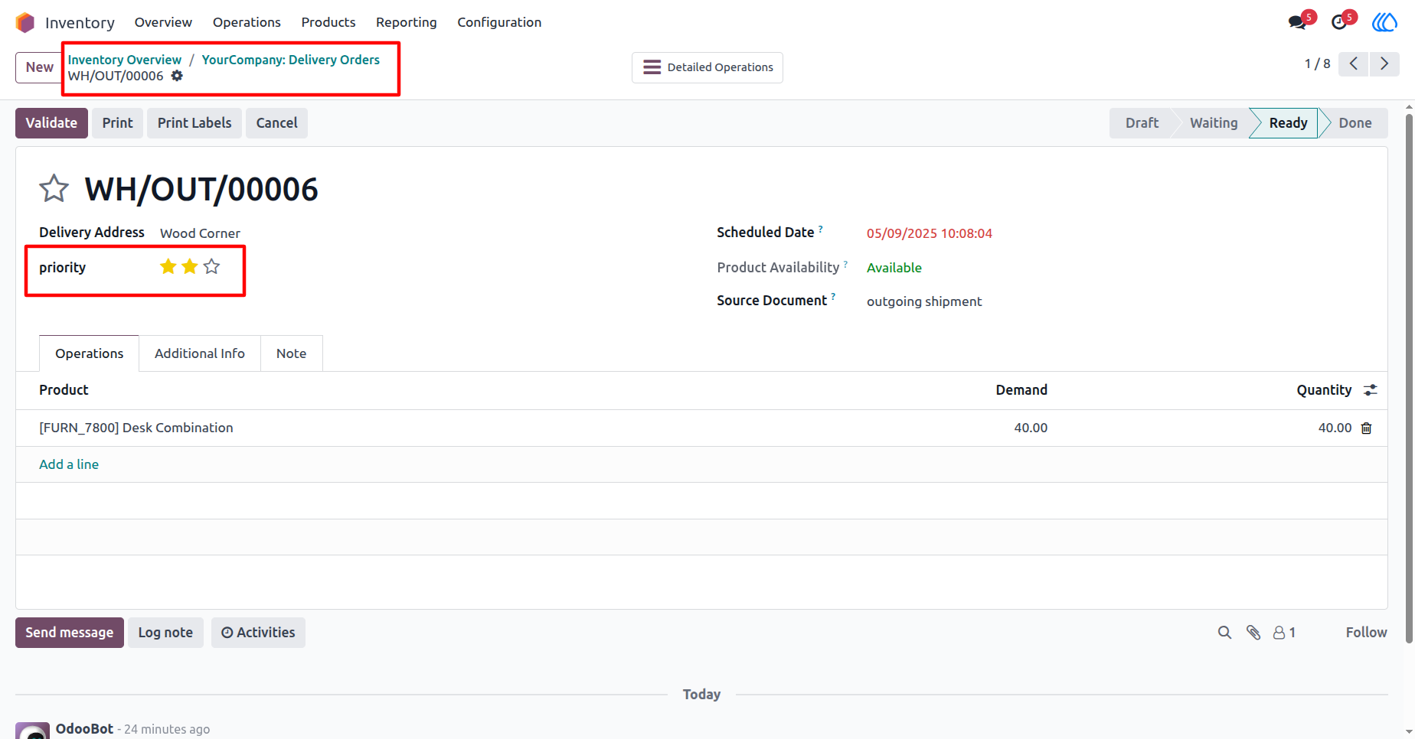Open the Configuration menu
This screenshot has height=739, width=1415.
click(x=499, y=22)
